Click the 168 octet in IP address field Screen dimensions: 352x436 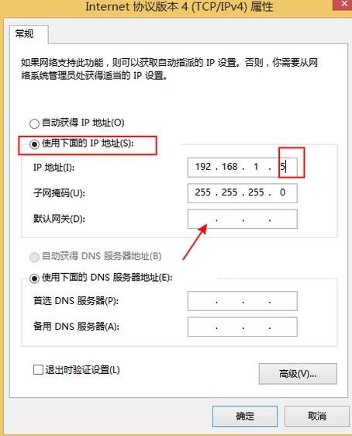229,167
